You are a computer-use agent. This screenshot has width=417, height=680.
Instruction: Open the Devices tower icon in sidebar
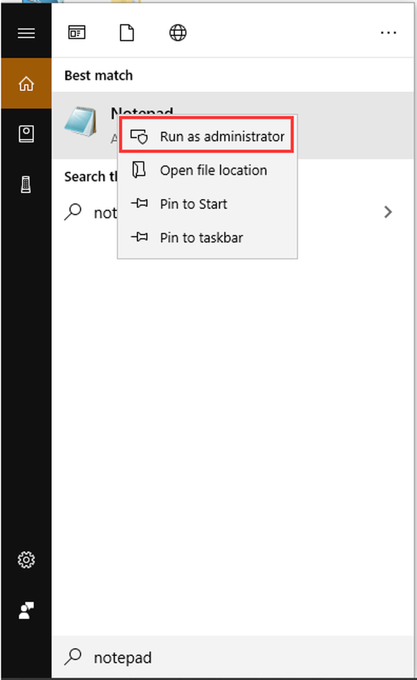coord(26,185)
